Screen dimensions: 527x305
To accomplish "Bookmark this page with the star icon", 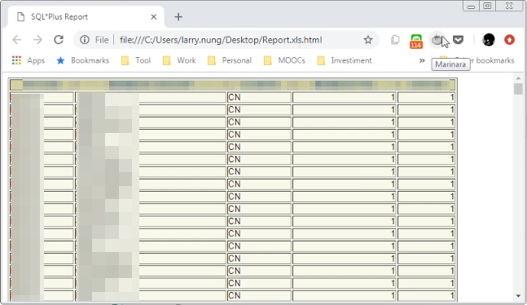I will [x=368, y=40].
